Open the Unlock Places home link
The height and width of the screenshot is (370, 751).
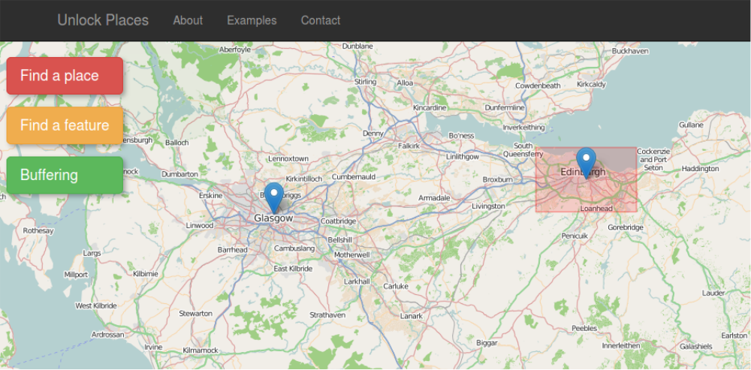pos(103,20)
